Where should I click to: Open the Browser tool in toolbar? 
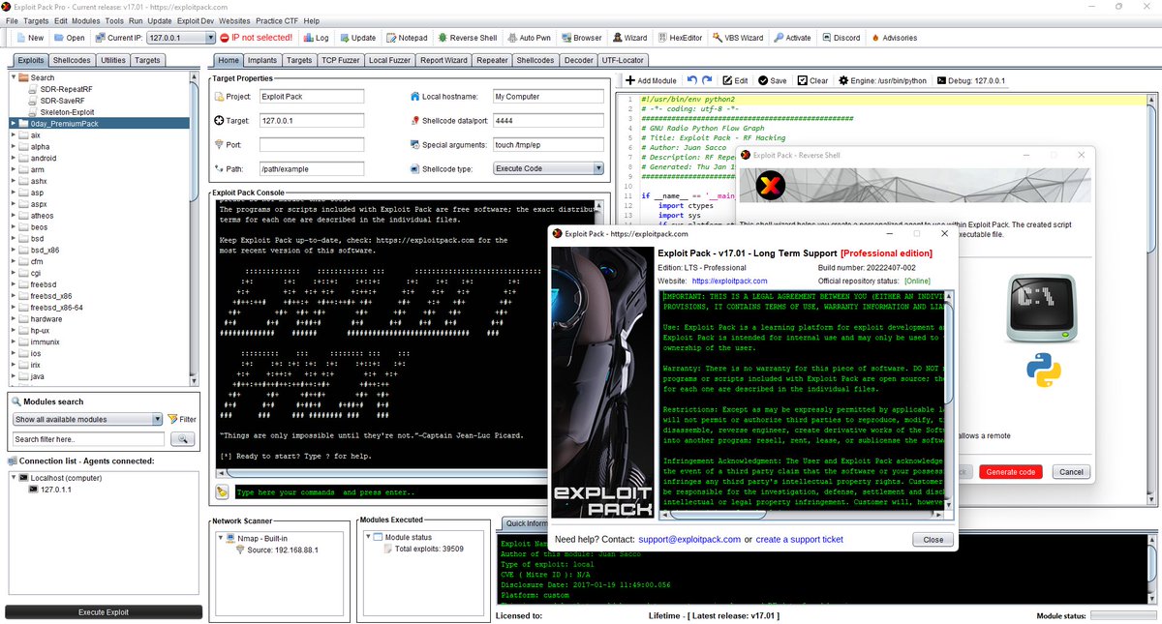pyautogui.click(x=581, y=38)
